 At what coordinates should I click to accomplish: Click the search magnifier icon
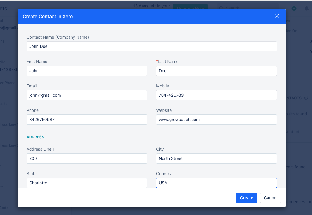pyautogui.click(x=221, y=8)
